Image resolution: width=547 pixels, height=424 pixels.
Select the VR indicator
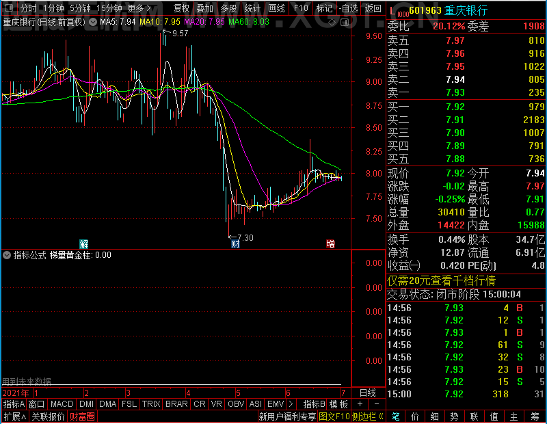click(216, 404)
